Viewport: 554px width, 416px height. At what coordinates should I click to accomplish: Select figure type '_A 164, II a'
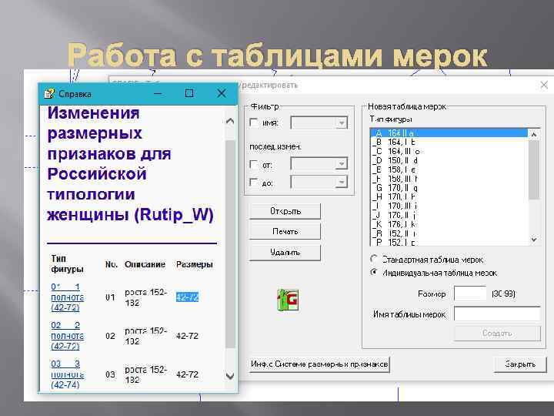point(449,133)
